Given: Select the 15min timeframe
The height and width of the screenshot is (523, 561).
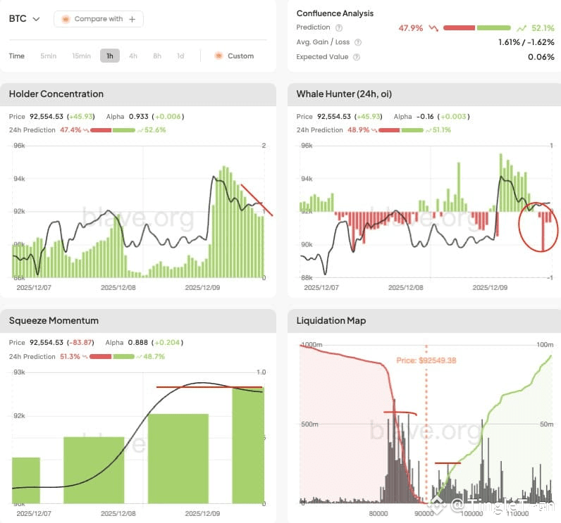Looking at the screenshot, I should pyautogui.click(x=81, y=56).
